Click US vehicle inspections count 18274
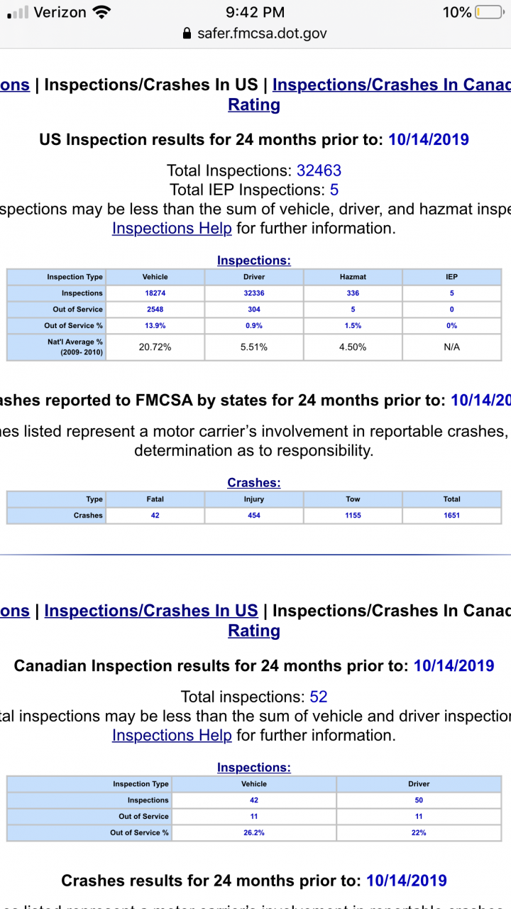Image resolution: width=511 pixels, height=909 pixels. click(x=155, y=293)
